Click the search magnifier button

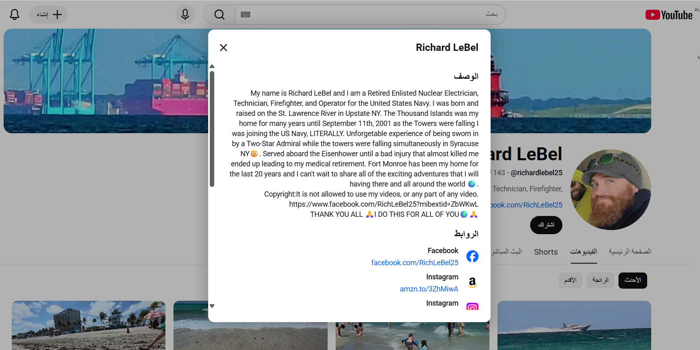click(219, 15)
